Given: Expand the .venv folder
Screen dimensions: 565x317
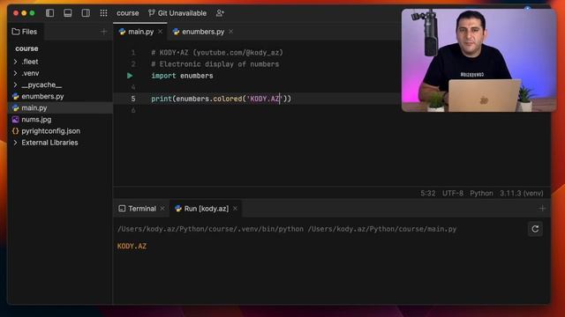Looking at the screenshot, I should click(x=15, y=73).
